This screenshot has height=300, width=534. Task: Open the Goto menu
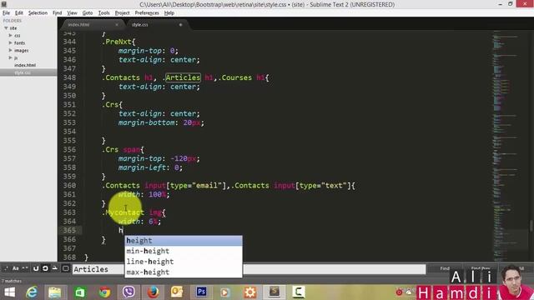[87, 13]
